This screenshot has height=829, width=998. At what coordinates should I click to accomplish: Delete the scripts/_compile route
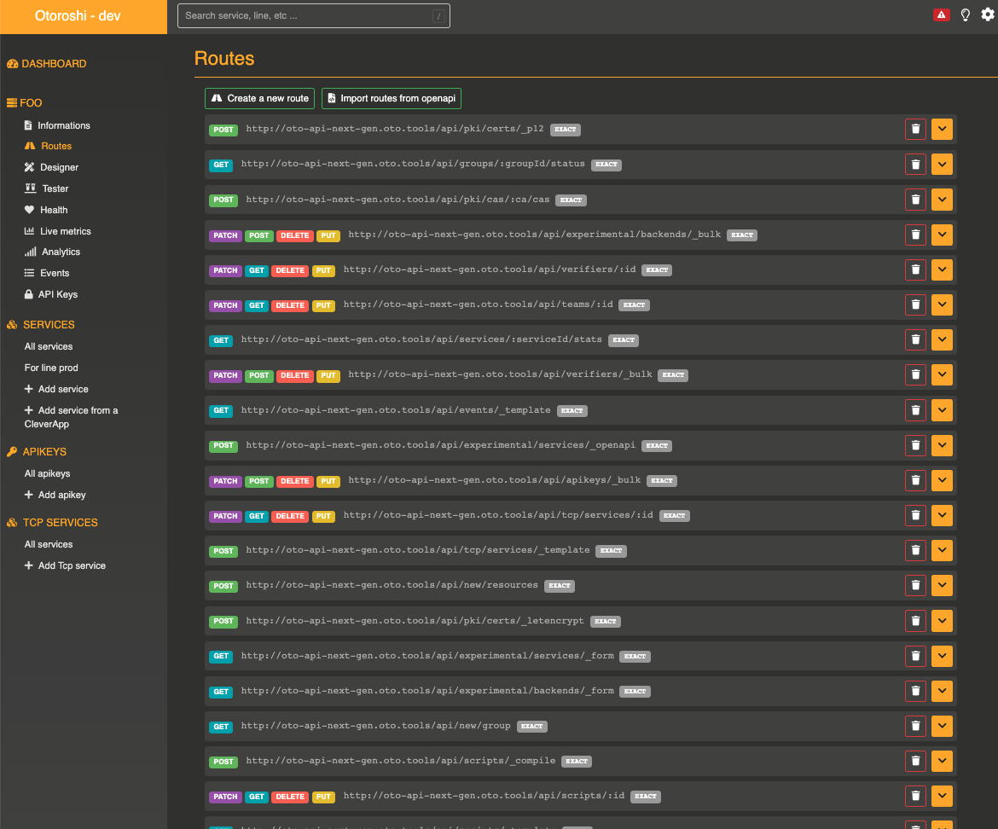click(915, 761)
